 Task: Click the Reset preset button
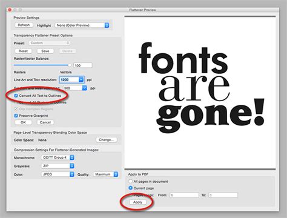pyautogui.click(x=23, y=51)
